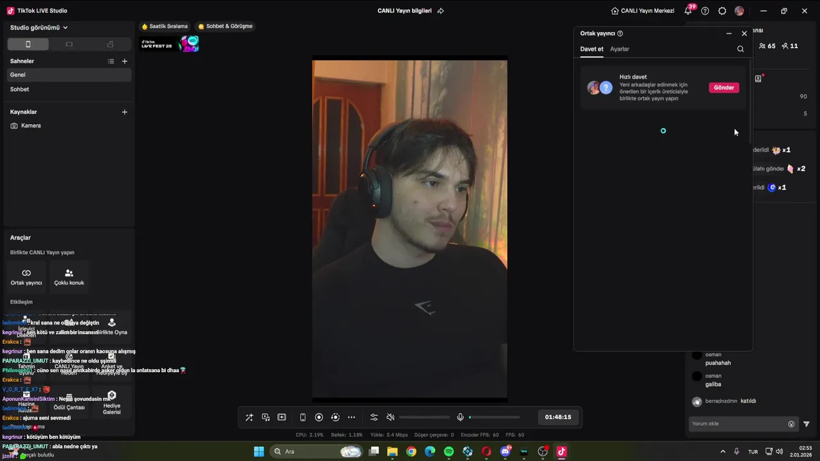Open the comment settings icon in Yorum ekle
This screenshot has width=820, height=461.
tap(791, 424)
